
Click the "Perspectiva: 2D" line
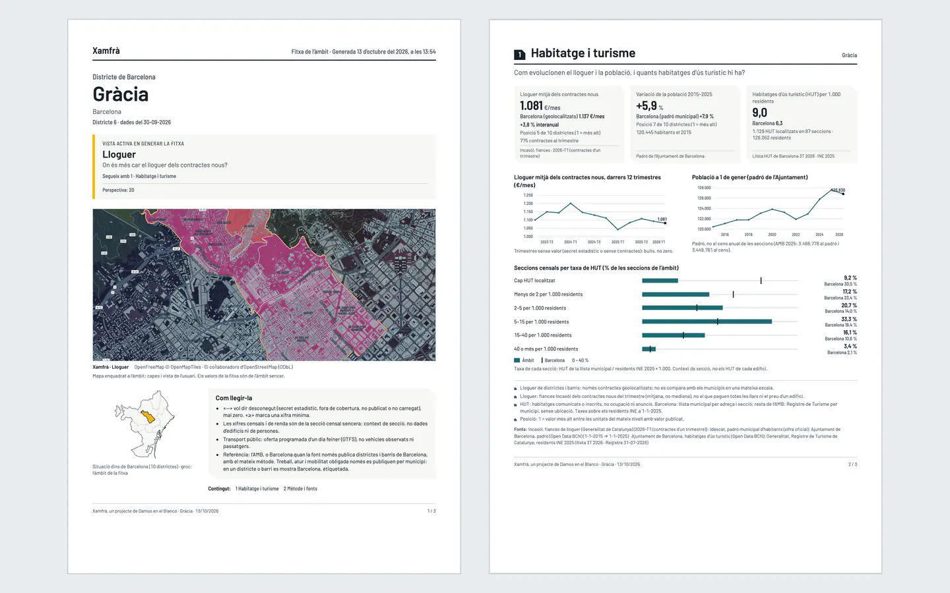coord(118,190)
